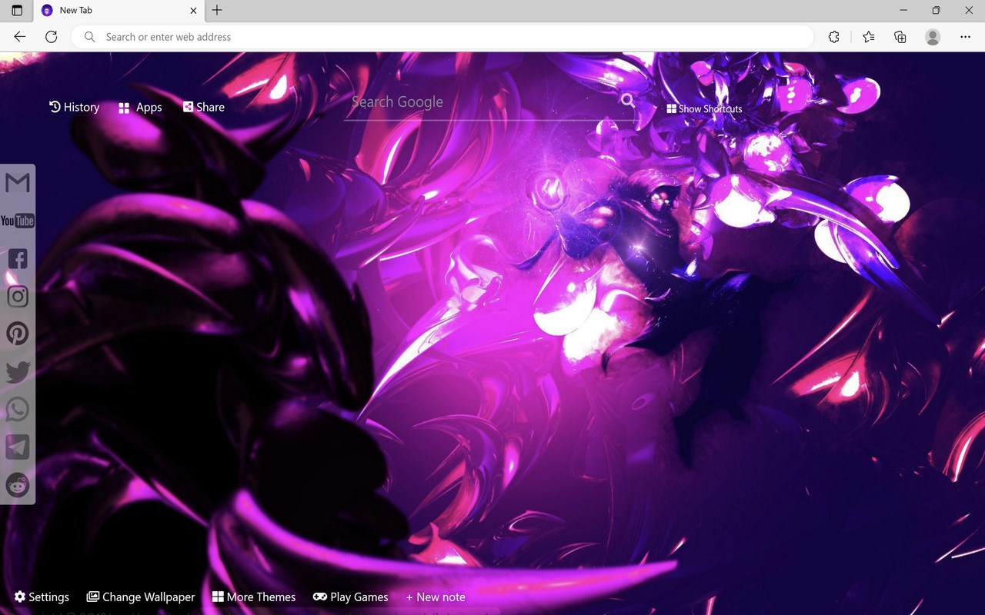Open Twitter bird icon in sidebar
Image resolution: width=985 pixels, height=615 pixels.
[x=17, y=372]
